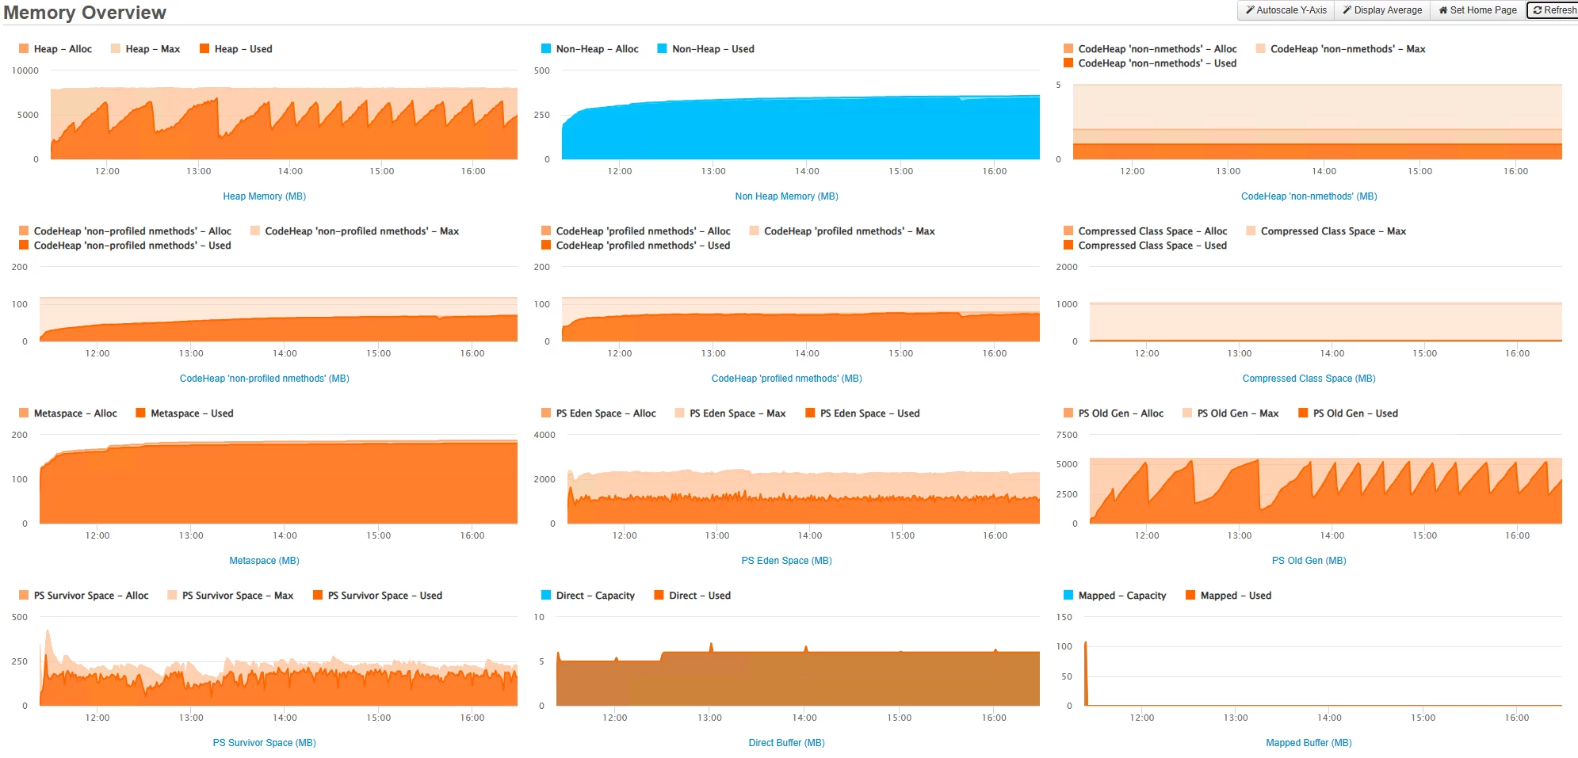Open the PS Eden Space (MB) link
1578x758 pixels.
point(786,561)
